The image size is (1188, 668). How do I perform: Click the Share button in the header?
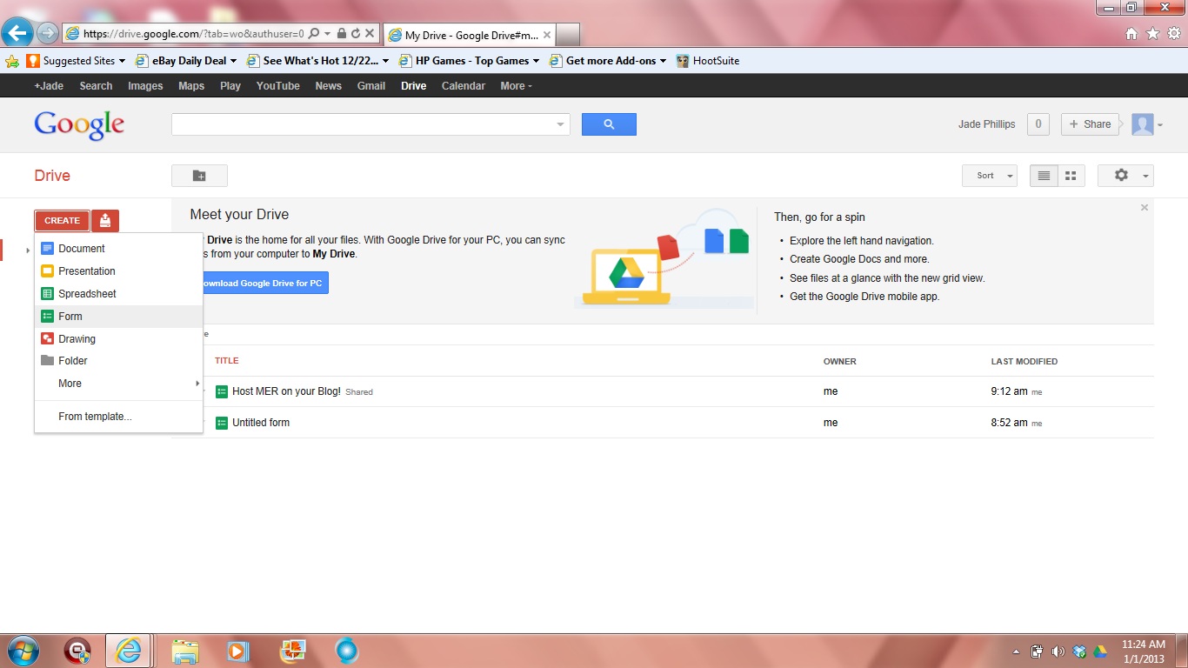(1090, 124)
